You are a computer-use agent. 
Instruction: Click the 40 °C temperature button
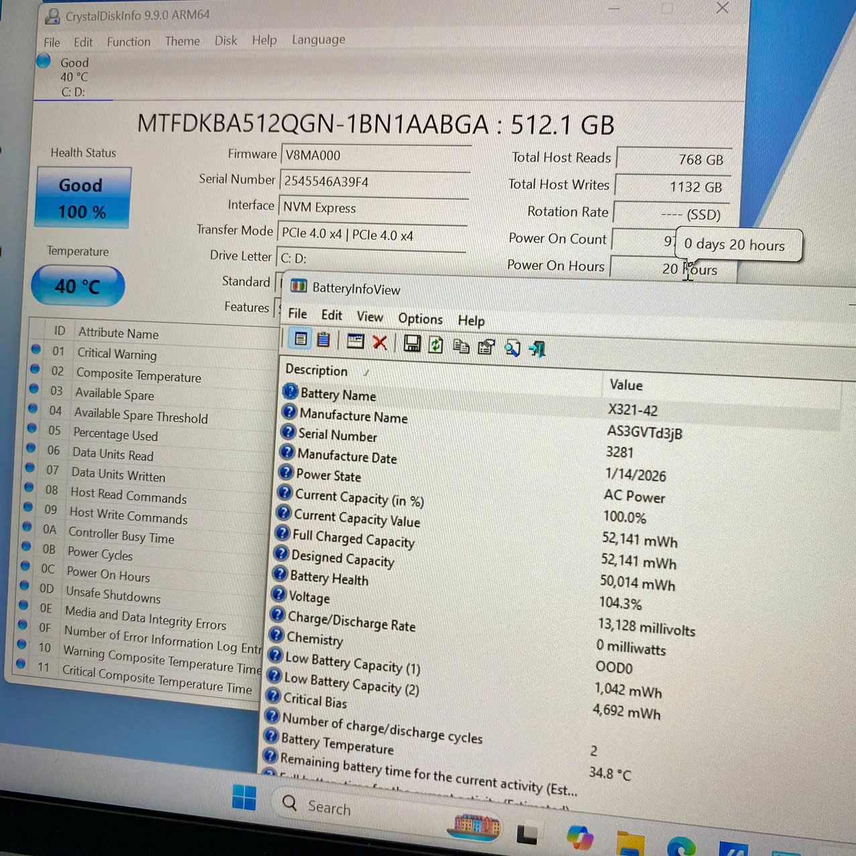tap(78, 286)
